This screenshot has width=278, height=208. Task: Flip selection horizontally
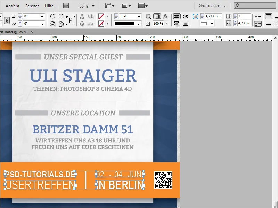tap(52, 24)
